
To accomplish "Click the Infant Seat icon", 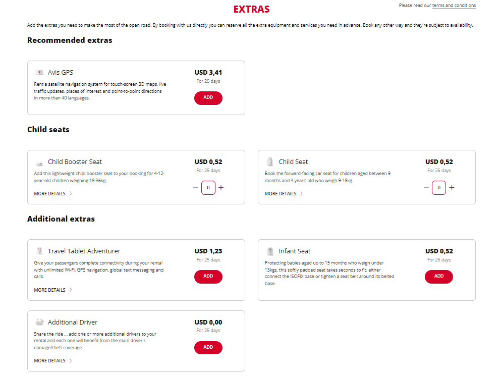I will click(270, 251).
